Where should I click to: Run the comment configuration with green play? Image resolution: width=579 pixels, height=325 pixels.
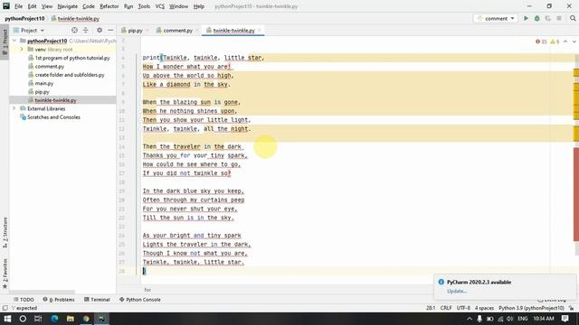(526, 18)
